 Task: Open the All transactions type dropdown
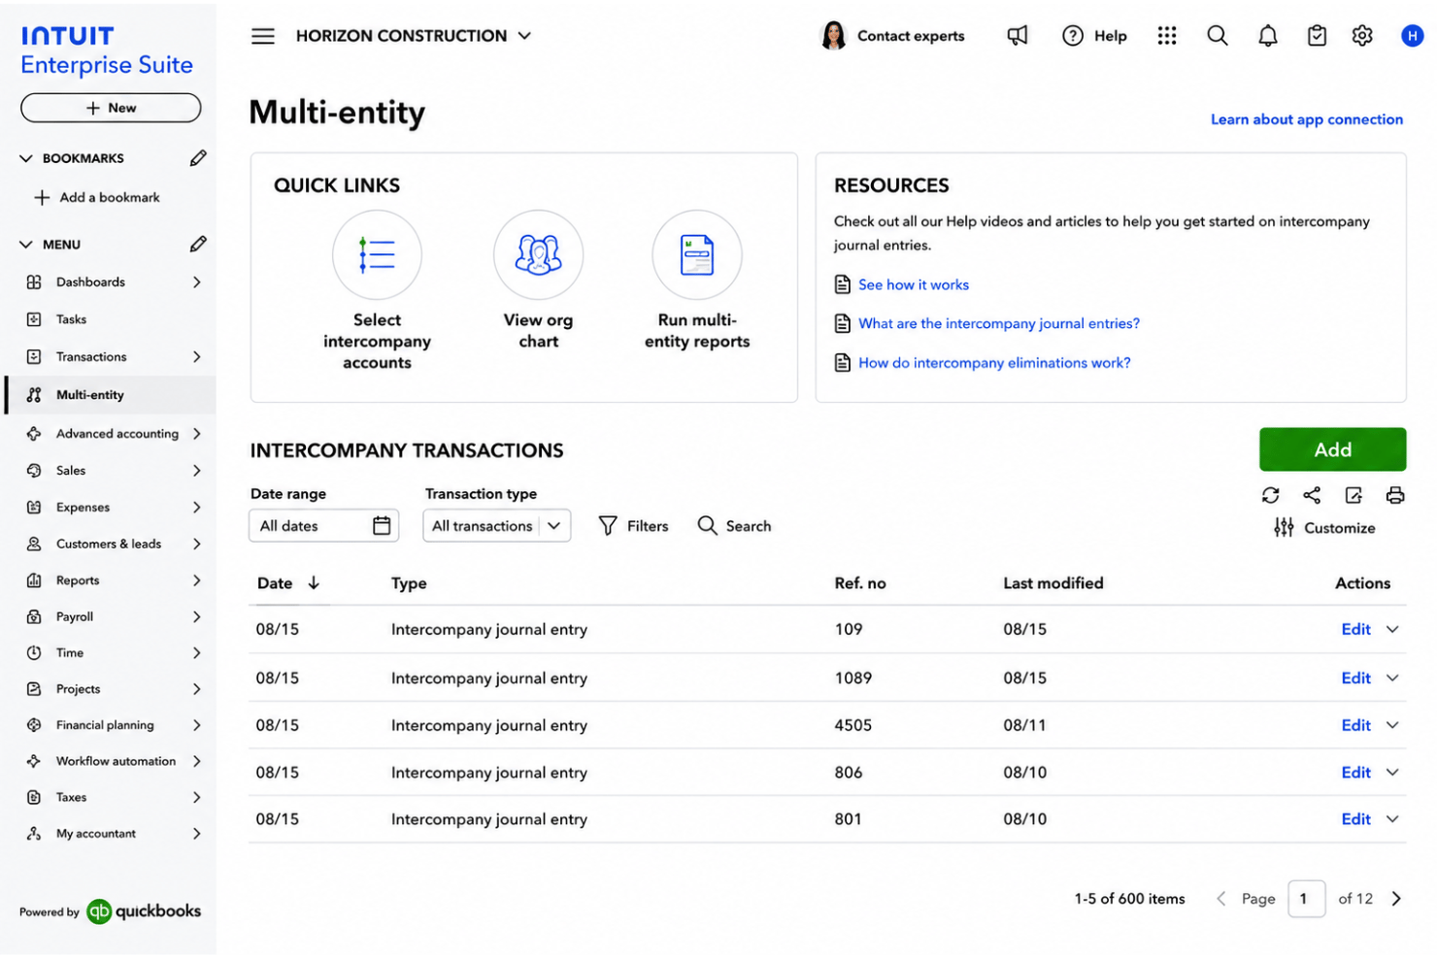coord(496,526)
